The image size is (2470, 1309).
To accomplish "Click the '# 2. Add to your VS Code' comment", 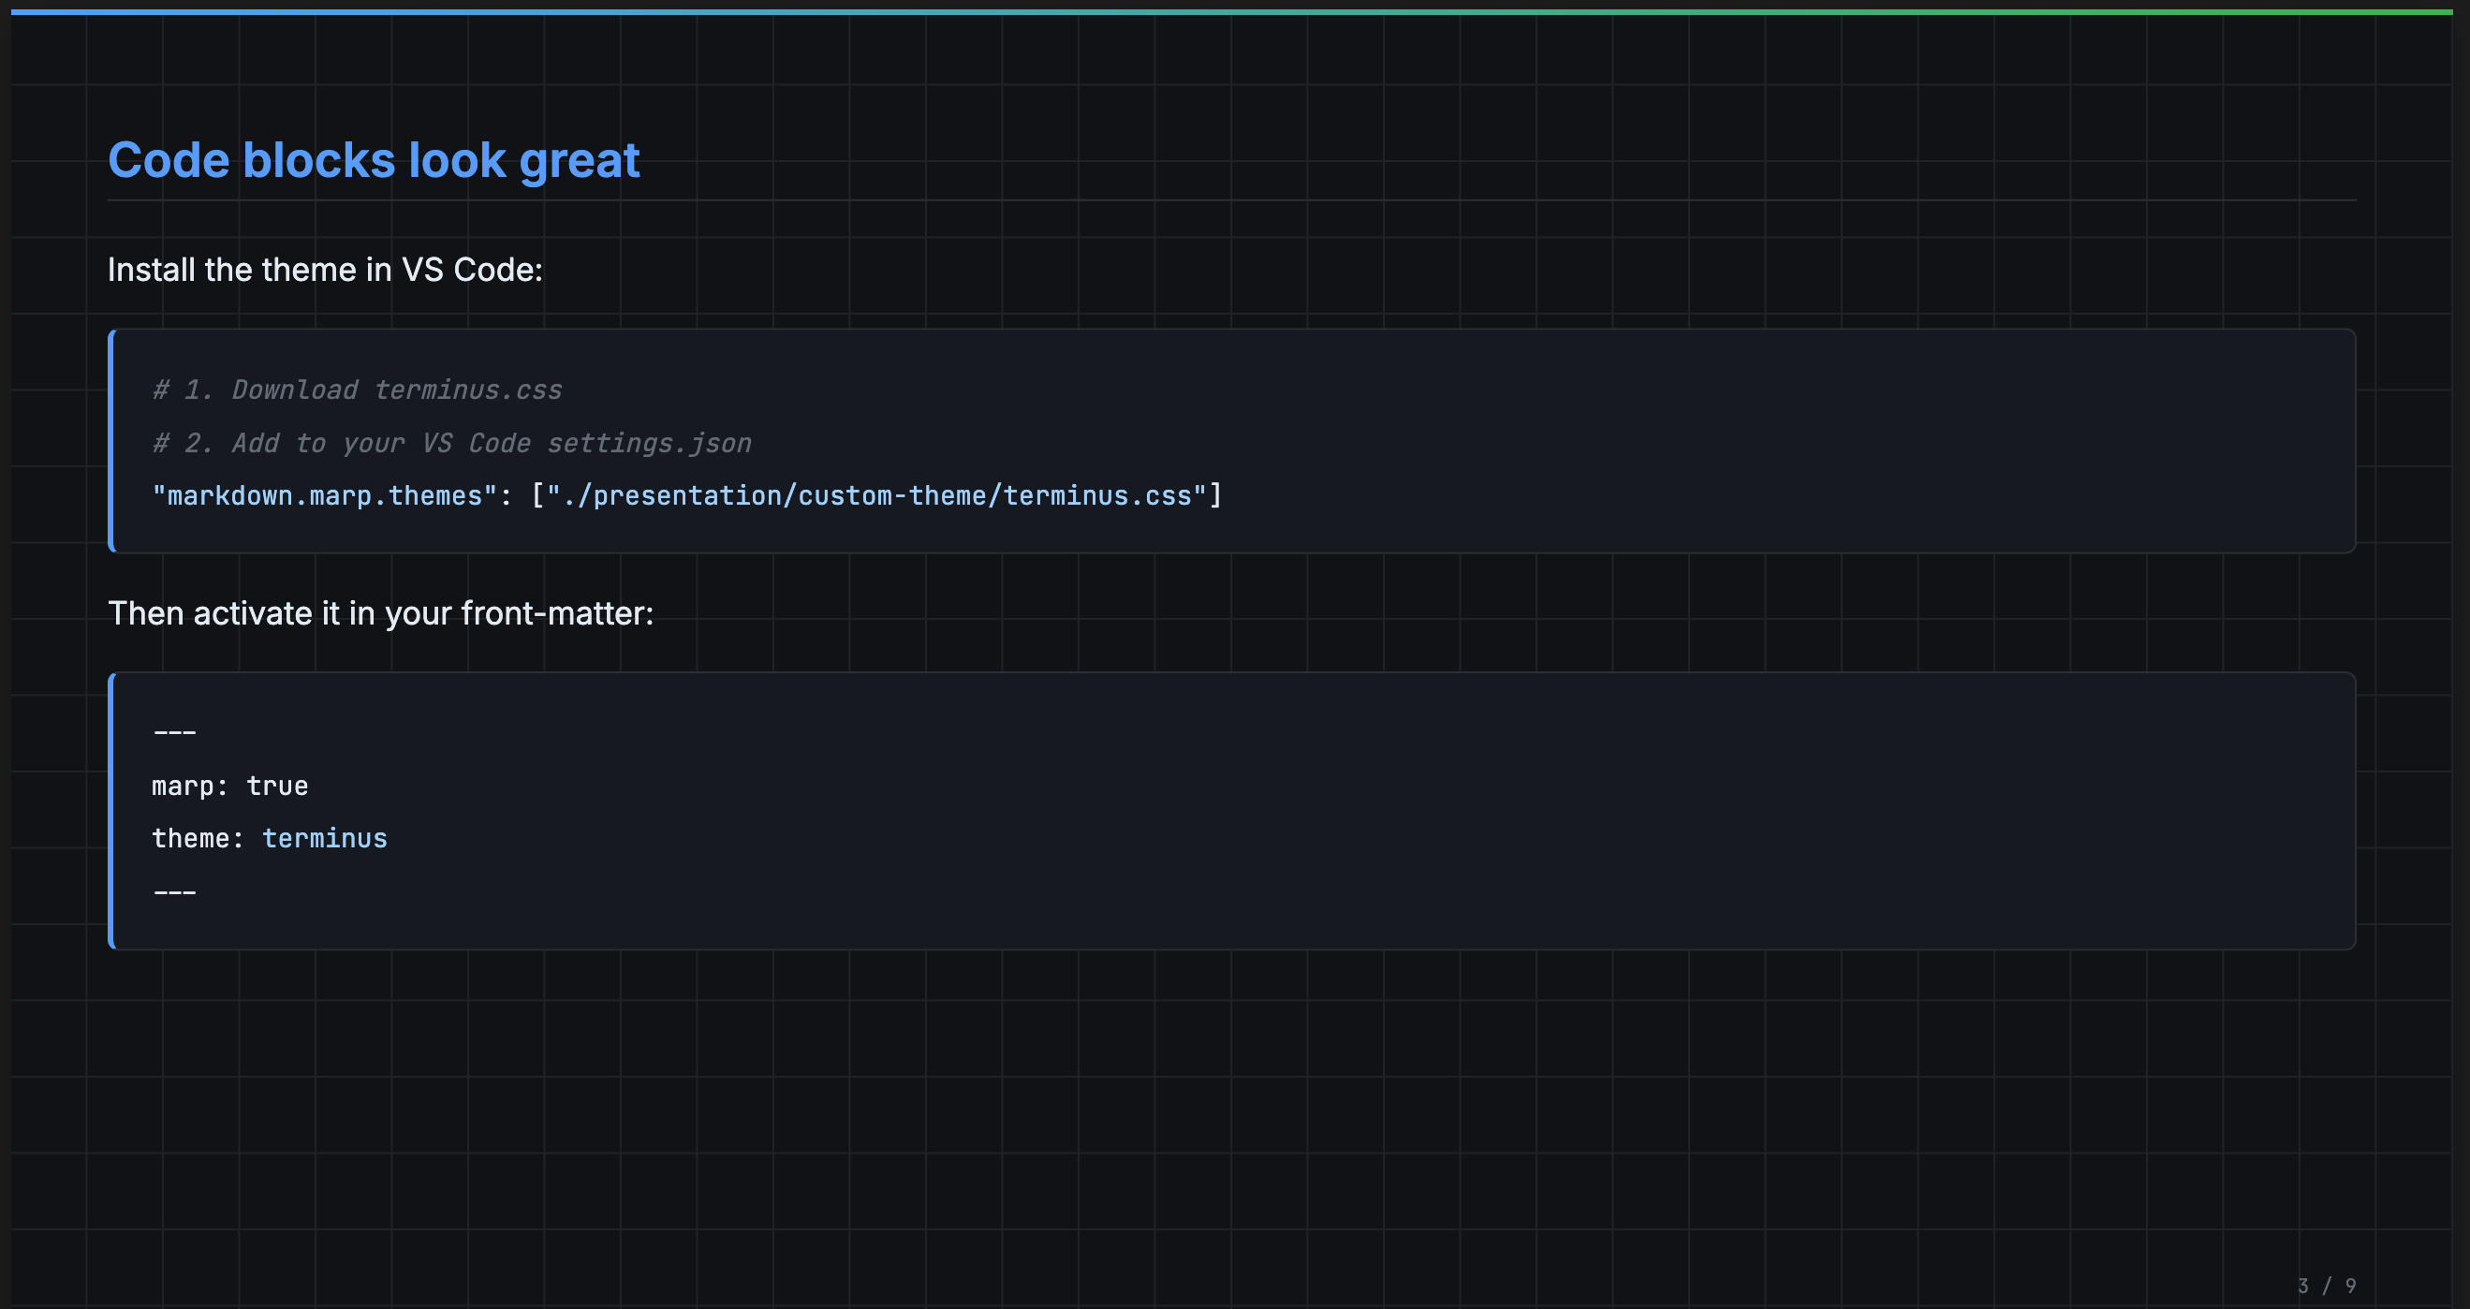I will 341,443.
